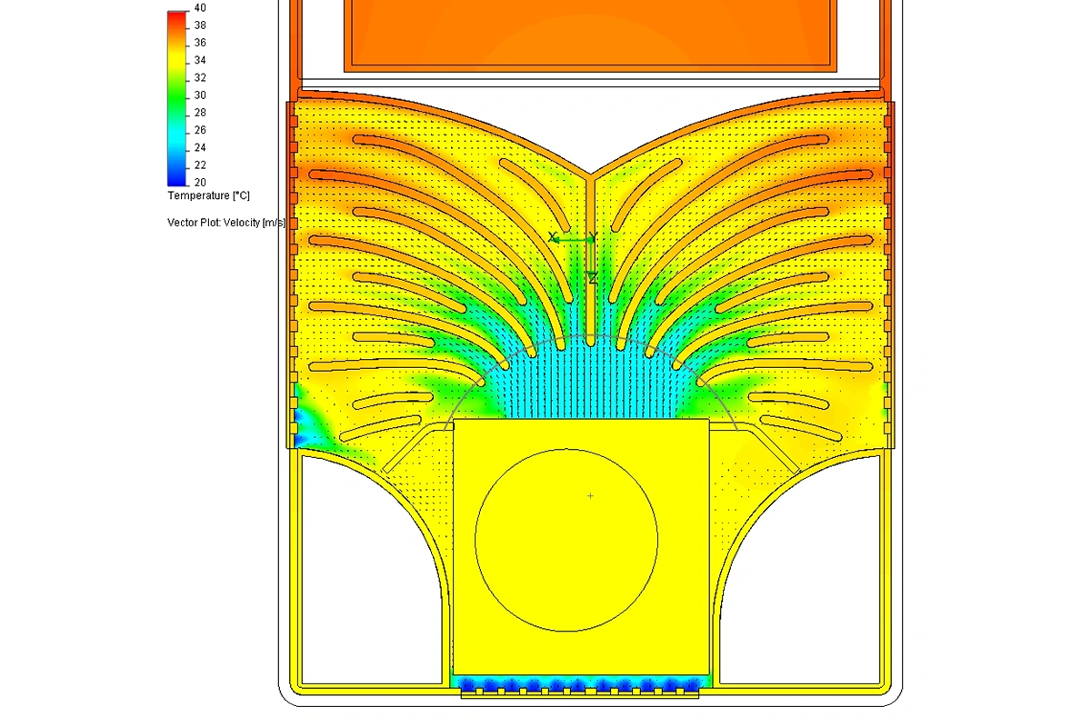
Task: Select the legend minimum value 20
Action: (200, 183)
